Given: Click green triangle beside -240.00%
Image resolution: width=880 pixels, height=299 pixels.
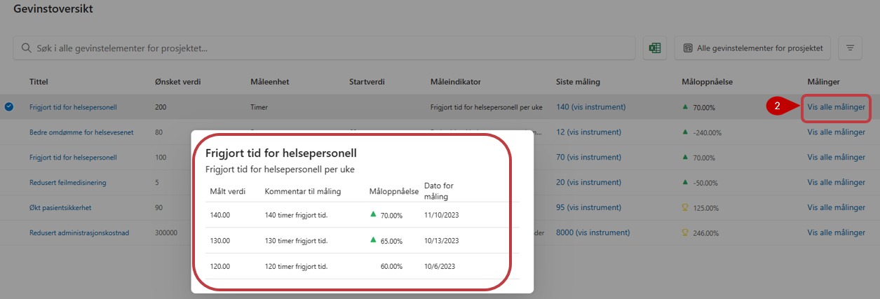Looking at the screenshot, I should pos(685,132).
